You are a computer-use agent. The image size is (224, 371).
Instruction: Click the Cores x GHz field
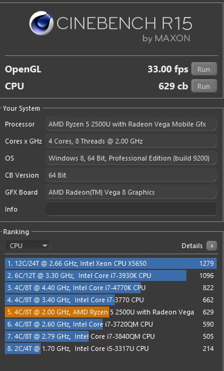pyautogui.click(x=131, y=141)
